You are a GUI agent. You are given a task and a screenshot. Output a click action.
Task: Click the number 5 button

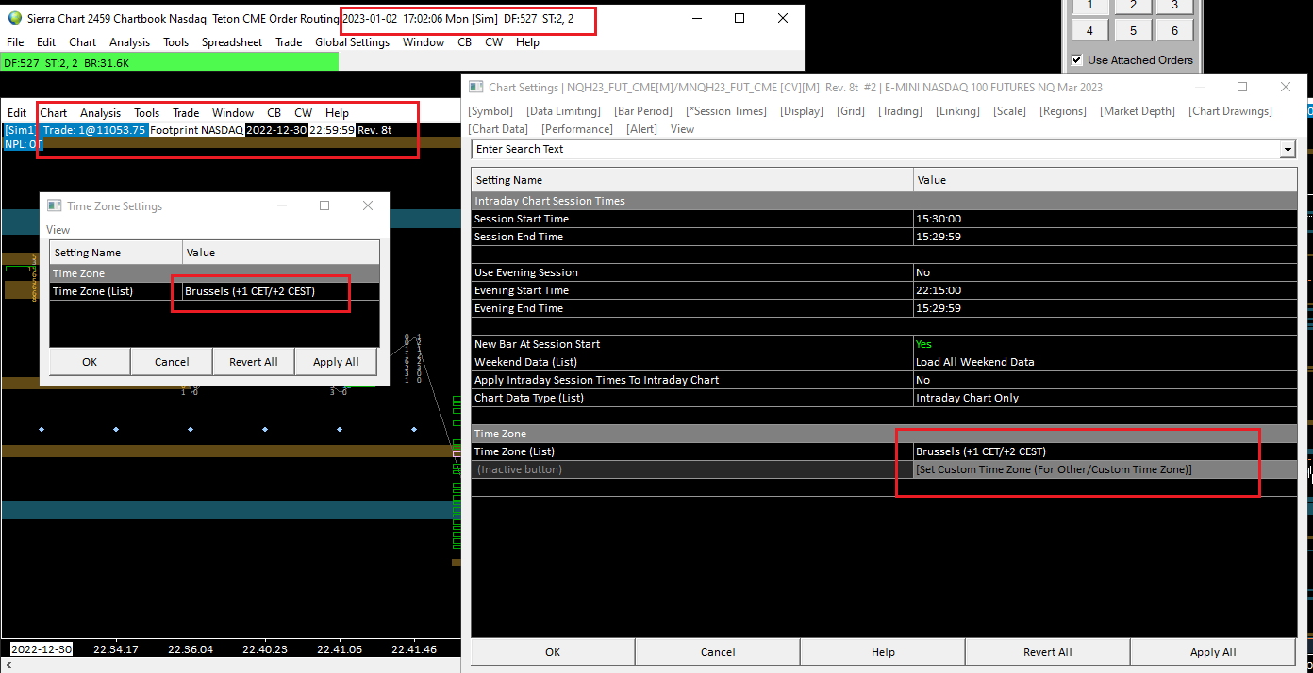(x=1133, y=30)
